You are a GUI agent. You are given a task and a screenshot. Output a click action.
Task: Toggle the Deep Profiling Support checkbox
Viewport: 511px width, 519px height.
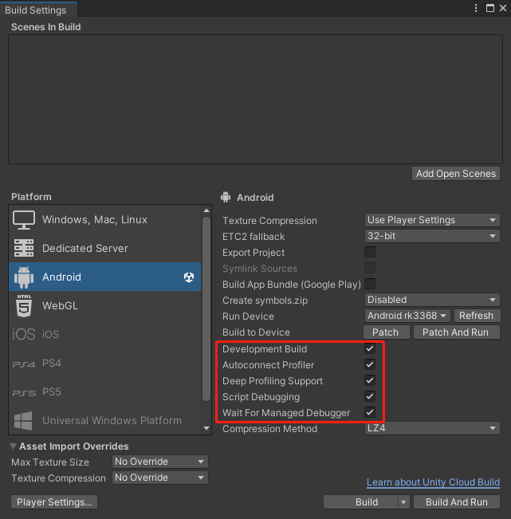click(x=370, y=381)
